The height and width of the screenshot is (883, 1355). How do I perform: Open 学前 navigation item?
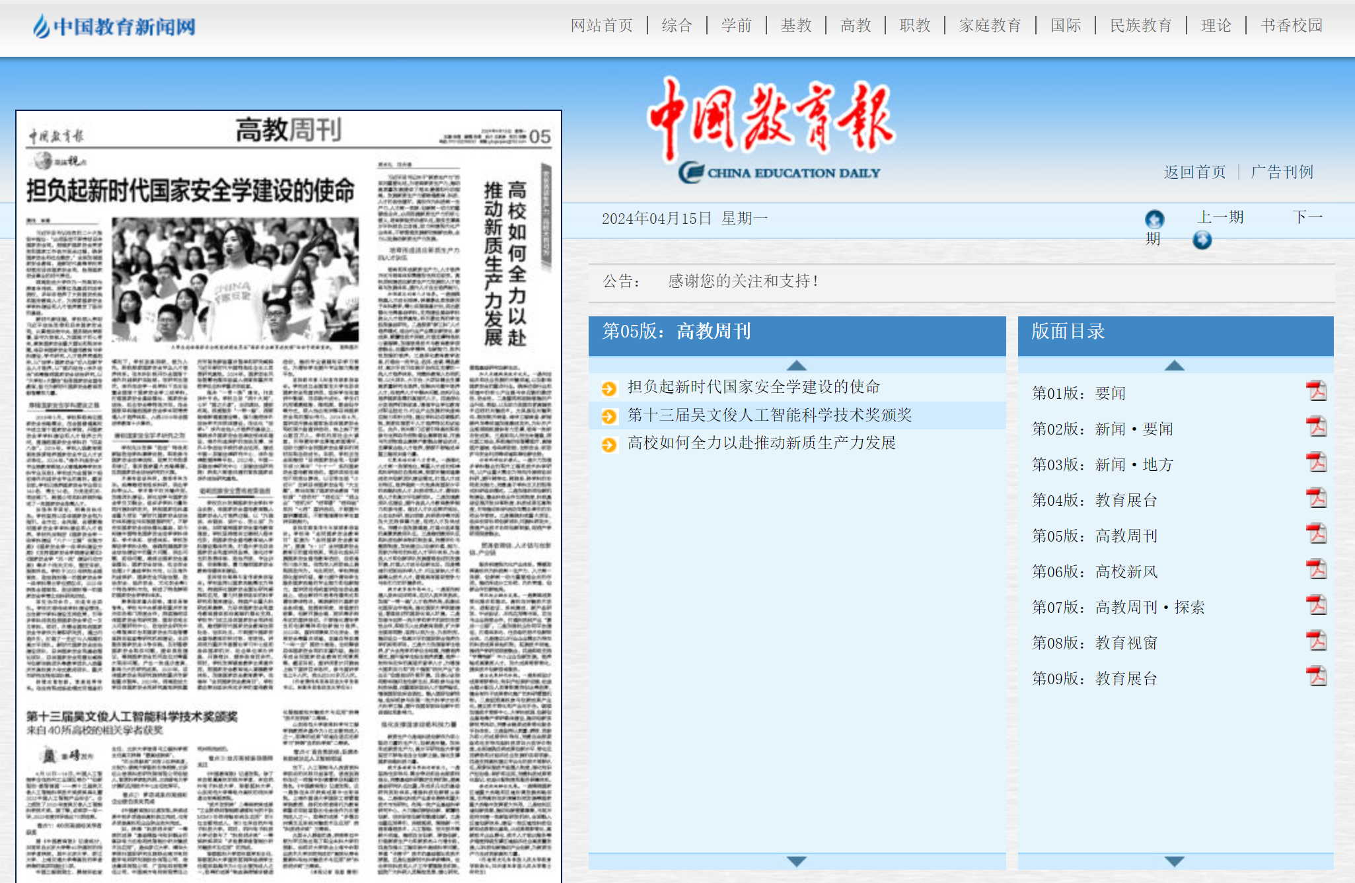(x=737, y=26)
